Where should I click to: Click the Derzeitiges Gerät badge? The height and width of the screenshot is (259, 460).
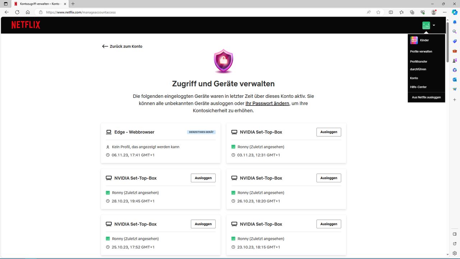click(201, 132)
